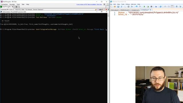Click the Test-BotToken command line in console

(49, 17)
